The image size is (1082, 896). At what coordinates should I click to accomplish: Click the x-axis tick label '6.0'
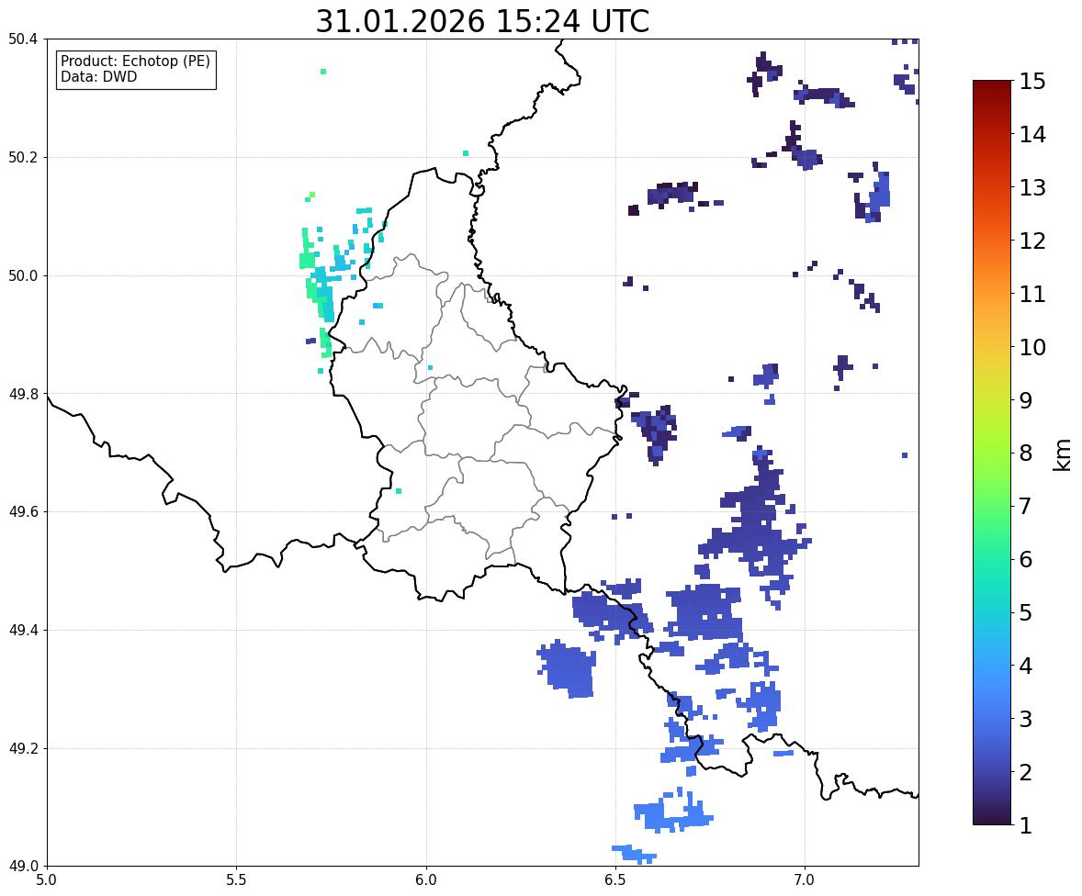[x=426, y=880]
